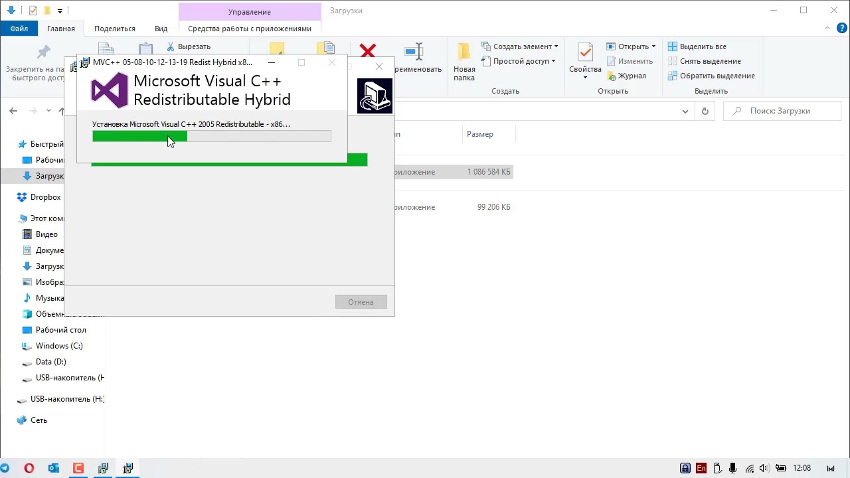
Task: Click the red Delete X icon
Action: [x=368, y=50]
